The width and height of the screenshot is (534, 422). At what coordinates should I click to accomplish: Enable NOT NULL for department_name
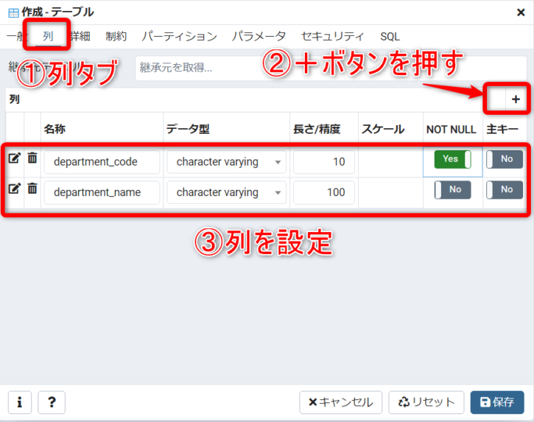tap(452, 190)
